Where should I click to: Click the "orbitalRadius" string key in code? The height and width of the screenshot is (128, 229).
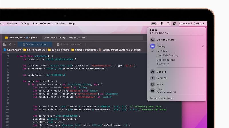[x=86, y=97]
